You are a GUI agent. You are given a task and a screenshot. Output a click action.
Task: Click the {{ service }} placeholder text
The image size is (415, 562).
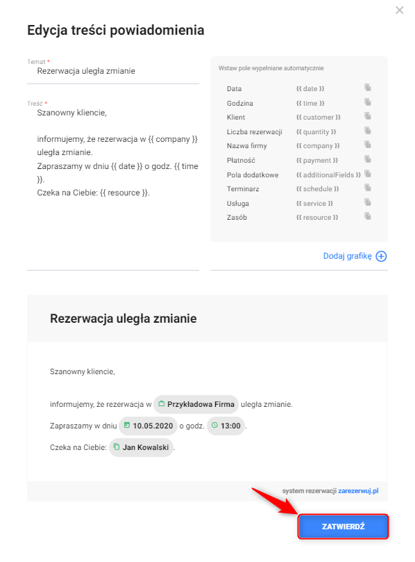coord(314,204)
